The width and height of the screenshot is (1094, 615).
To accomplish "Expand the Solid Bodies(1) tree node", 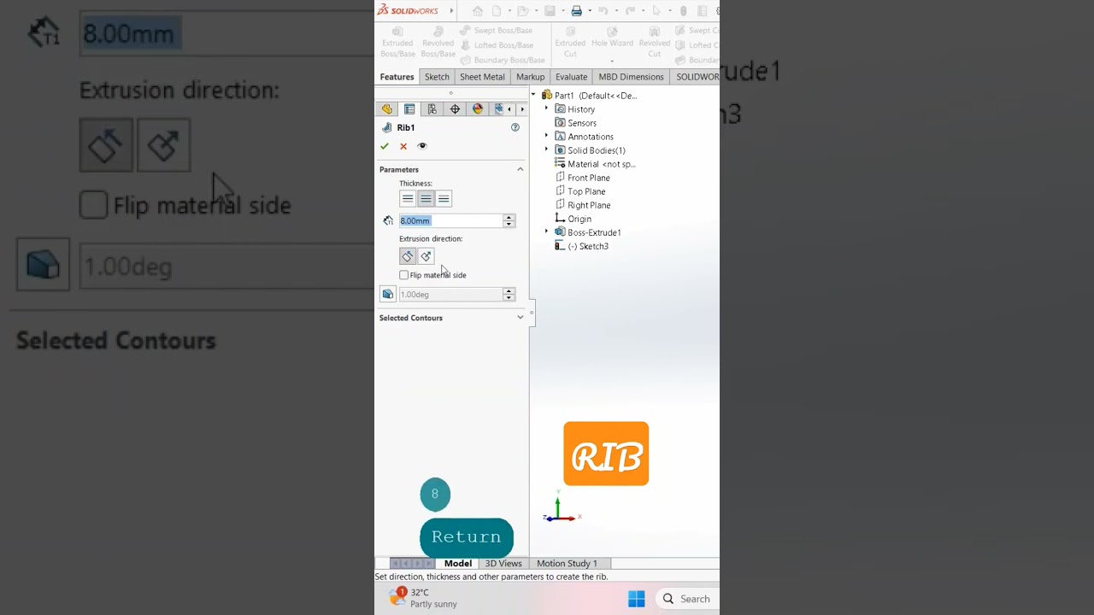I will [547, 150].
